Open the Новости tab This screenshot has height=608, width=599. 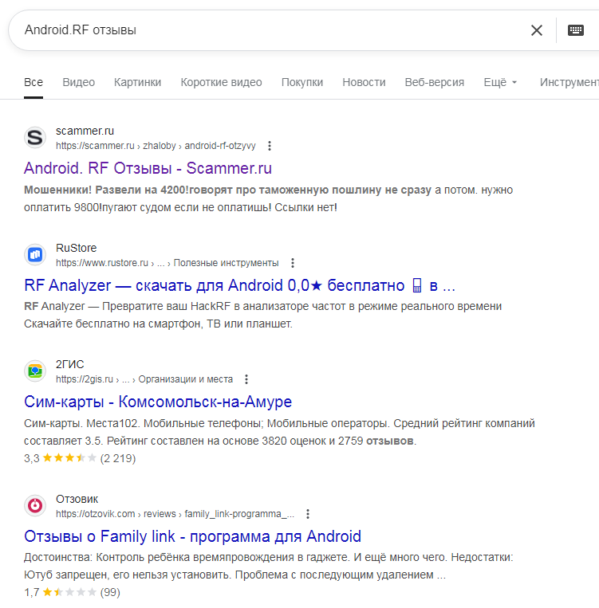pyautogui.click(x=364, y=82)
